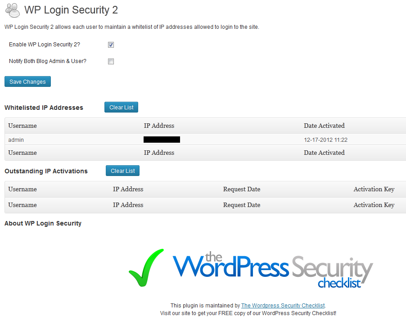Viewport: 406px width, 325px height.
Task: Click the 12-17-2012 11:22 activation date cell
Action: pos(325,140)
